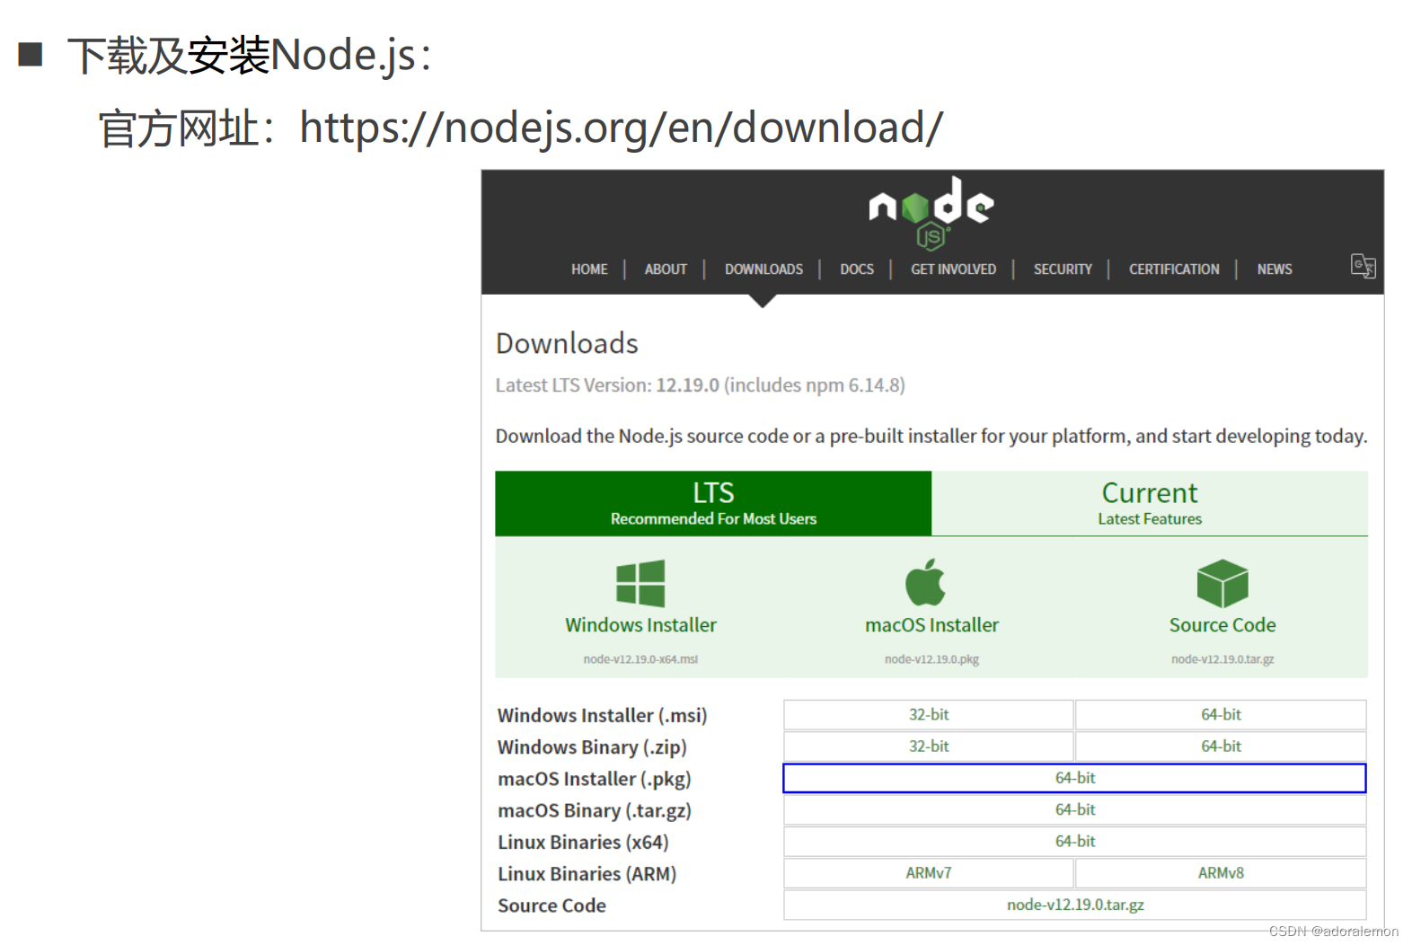Download Windows Binary (.zip) 32-bit

[929, 746]
